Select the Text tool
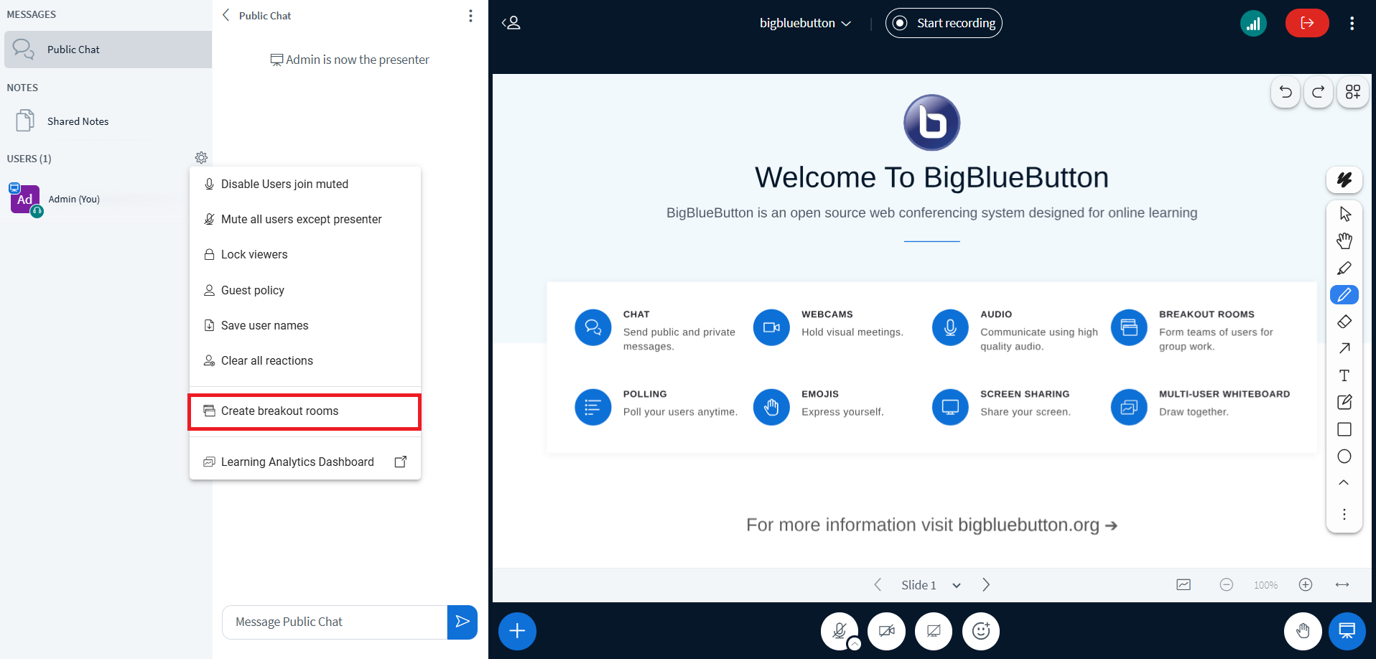Viewport: 1376px width, 659px height. [1344, 375]
